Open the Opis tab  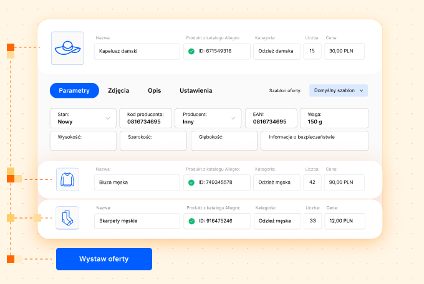click(x=155, y=90)
